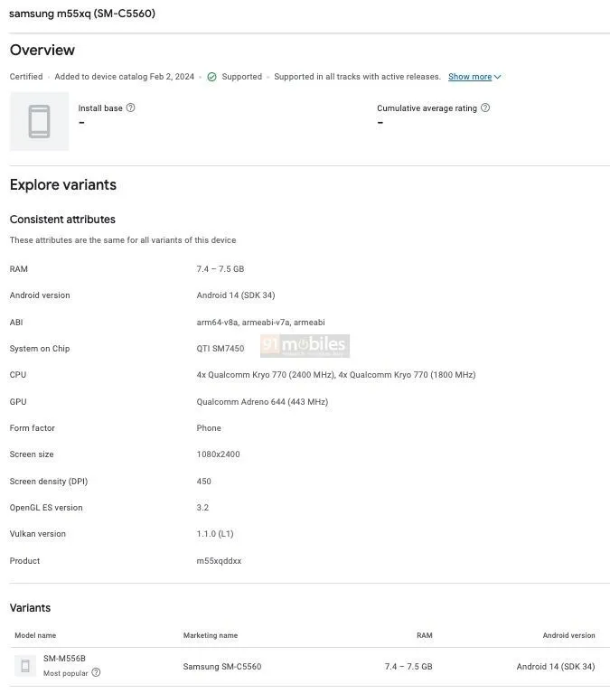Expand details with Show more chevron
The height and width of the screenshot is (693, 610).
pos(498,77)
